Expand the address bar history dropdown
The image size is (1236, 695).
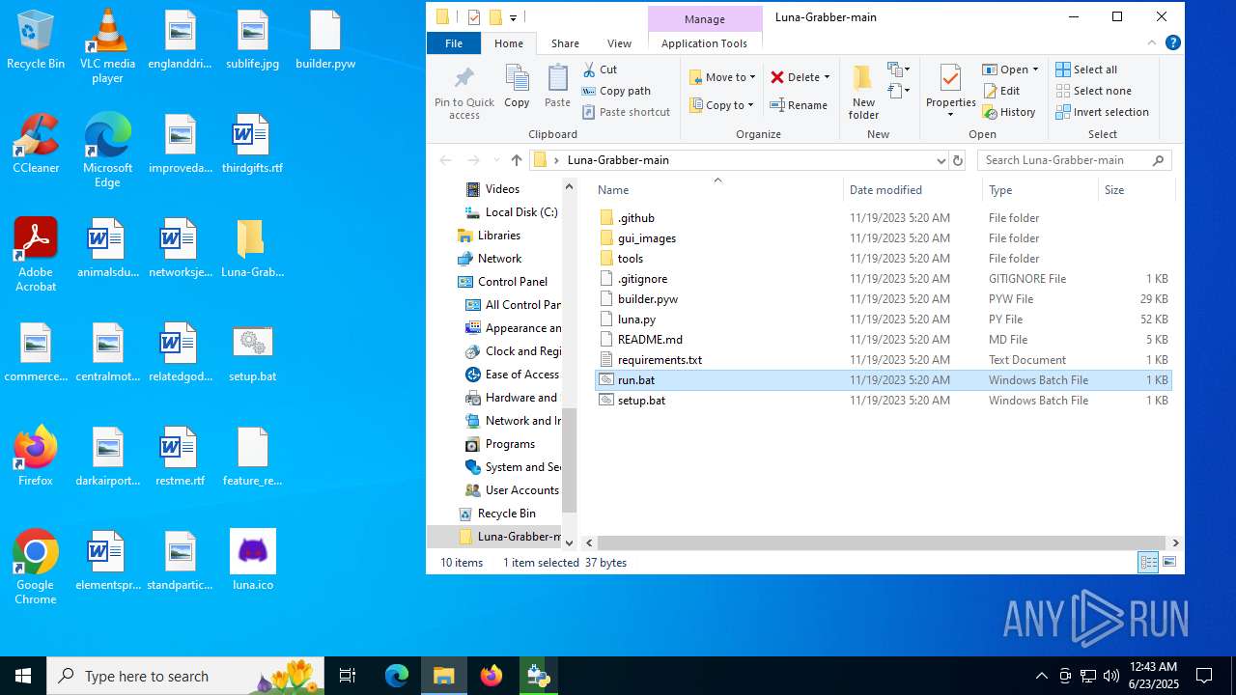pyautogui.click(x=941, y=160)
